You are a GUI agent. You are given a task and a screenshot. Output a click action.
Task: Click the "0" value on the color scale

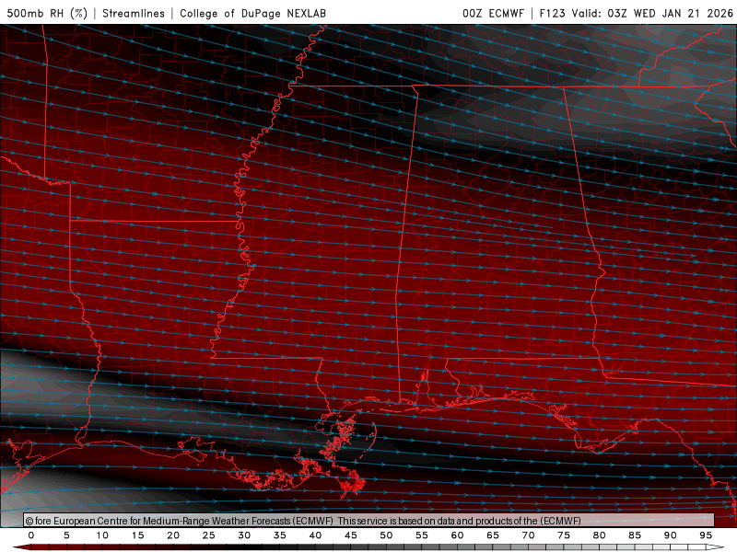31,535
